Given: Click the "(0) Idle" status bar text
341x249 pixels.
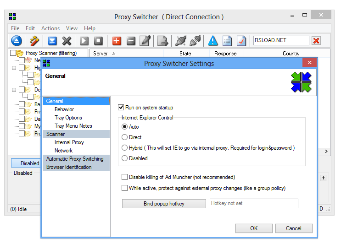Looking at the screenshot, I should tap(18, 209).
